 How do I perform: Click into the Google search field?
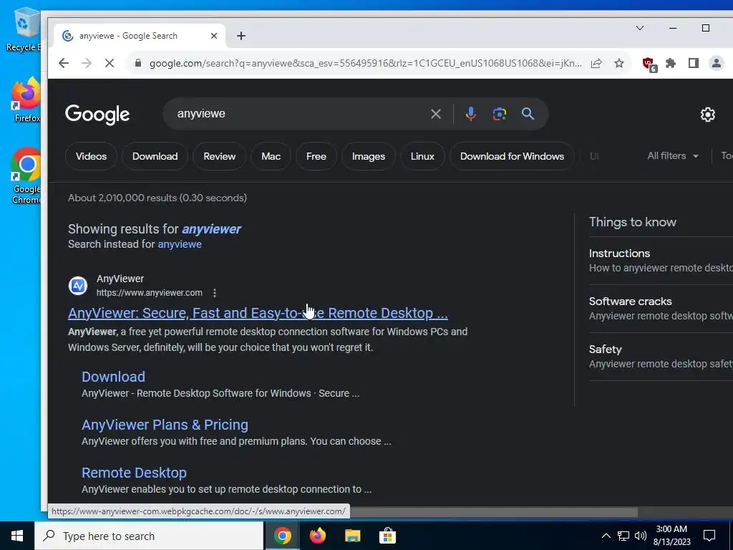click(299, 114)
